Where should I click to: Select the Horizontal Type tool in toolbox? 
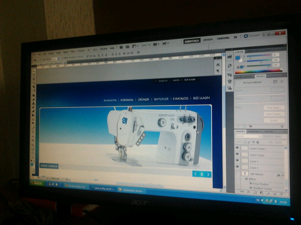[x=33, y=132]
